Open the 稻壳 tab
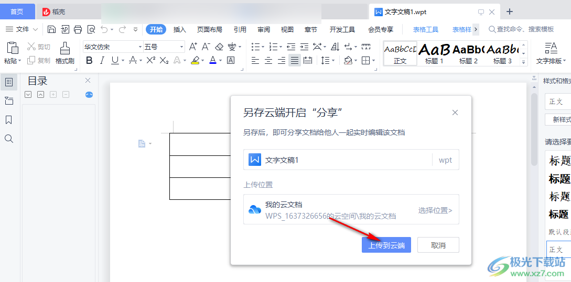This screenshot has height=282, width=571. point(54,12)
